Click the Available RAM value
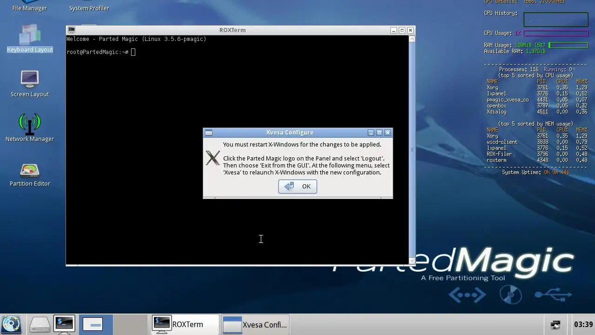Screen dimensions: 595x335 (535, 51)
